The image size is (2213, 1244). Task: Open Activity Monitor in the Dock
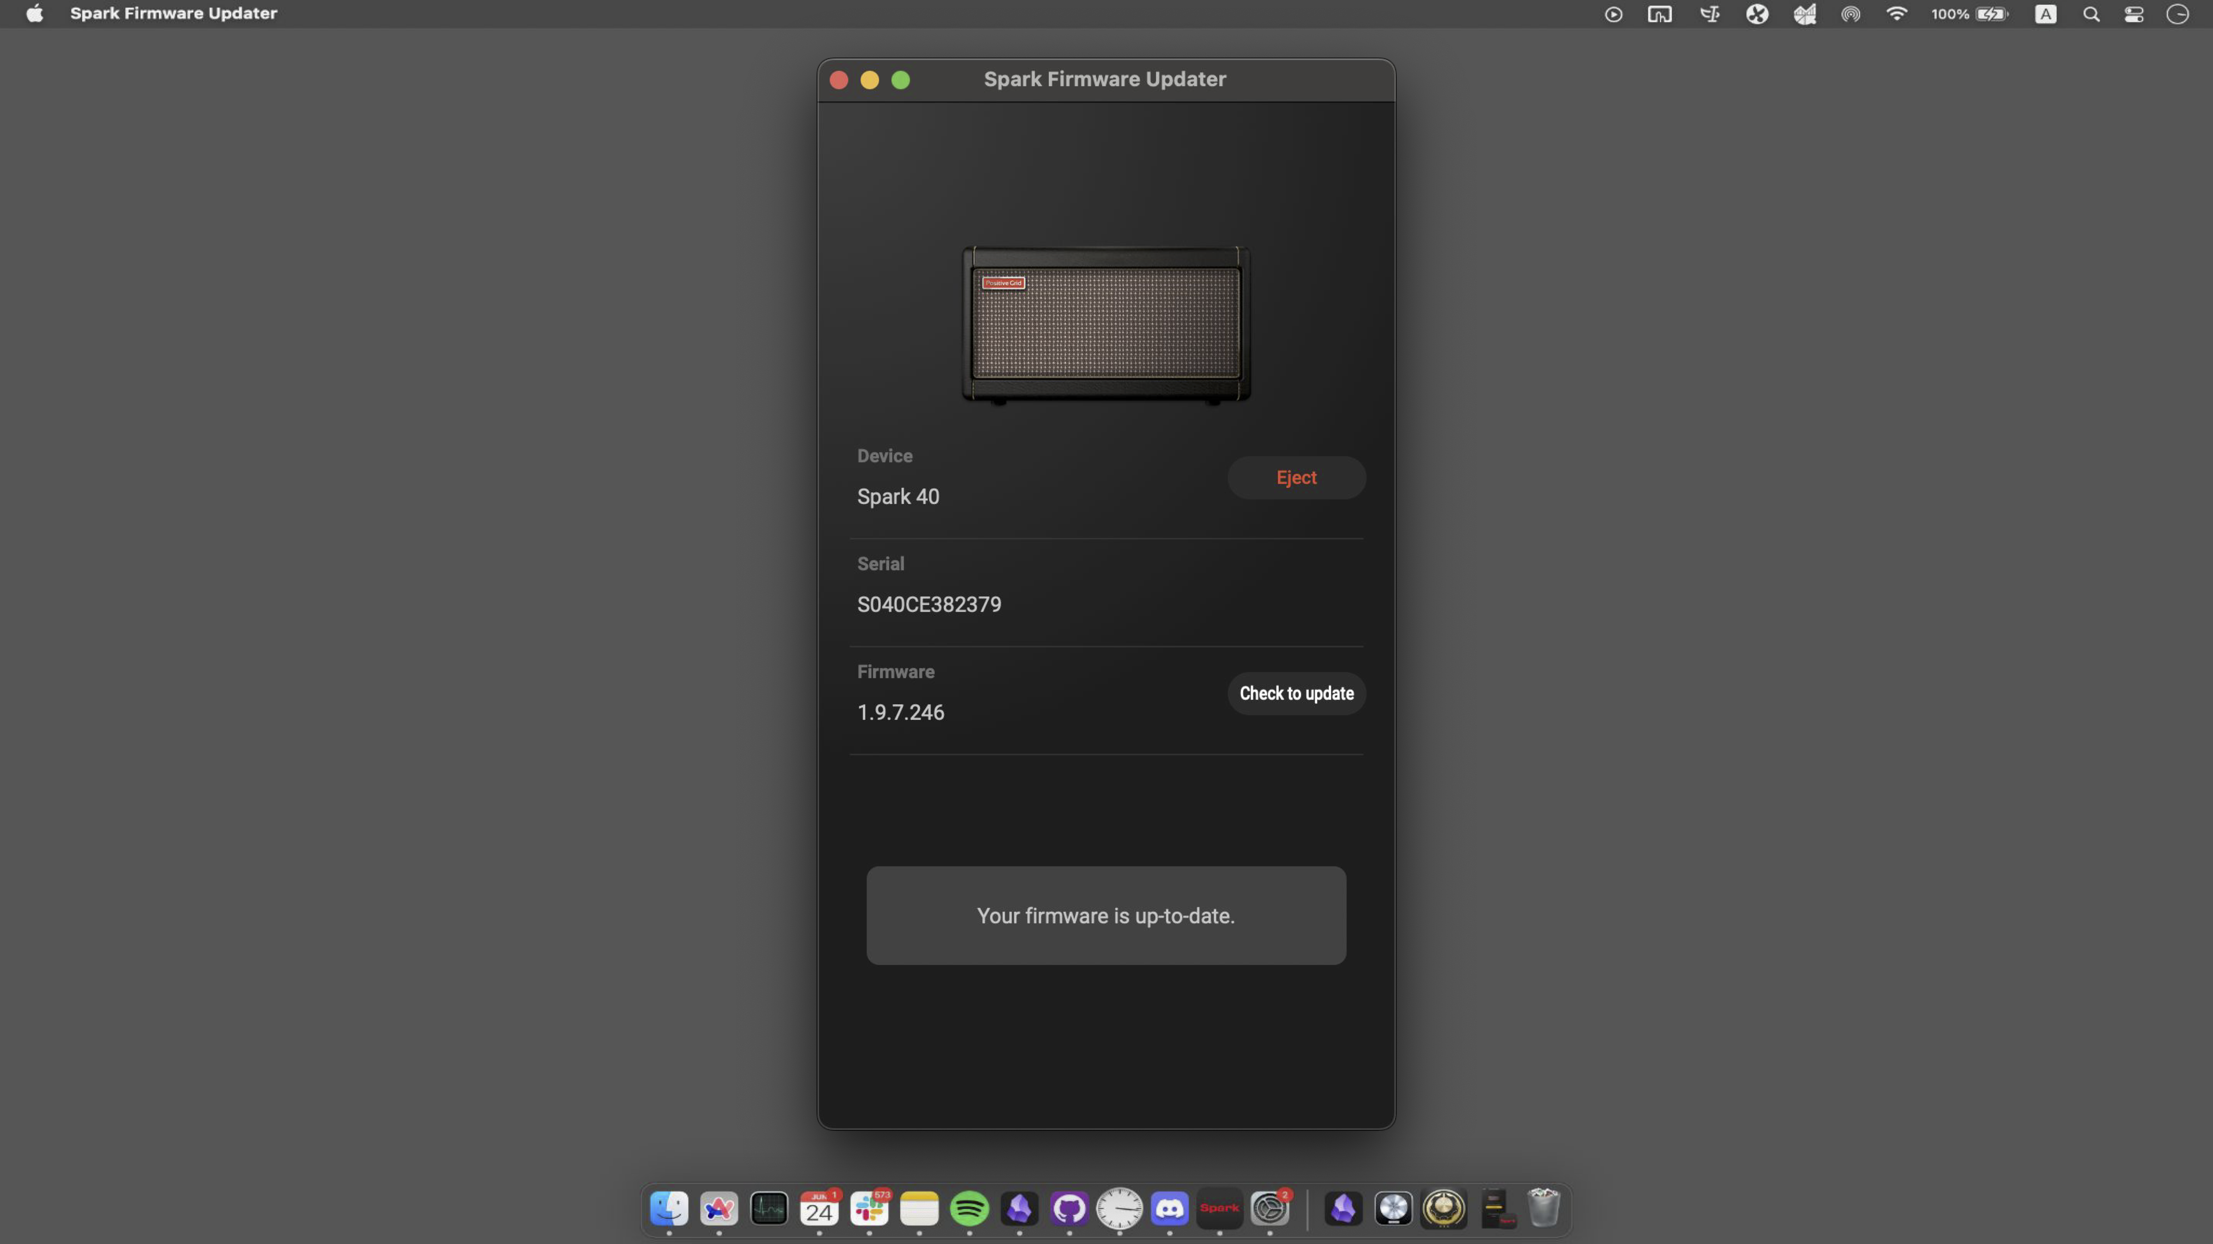pyautogui.click(x=769, y=1209)
